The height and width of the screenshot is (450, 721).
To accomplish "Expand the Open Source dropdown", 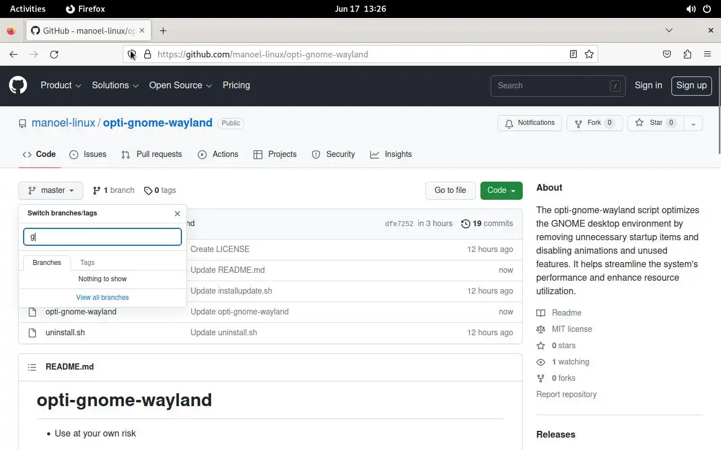I will click(x=180, y=85).
